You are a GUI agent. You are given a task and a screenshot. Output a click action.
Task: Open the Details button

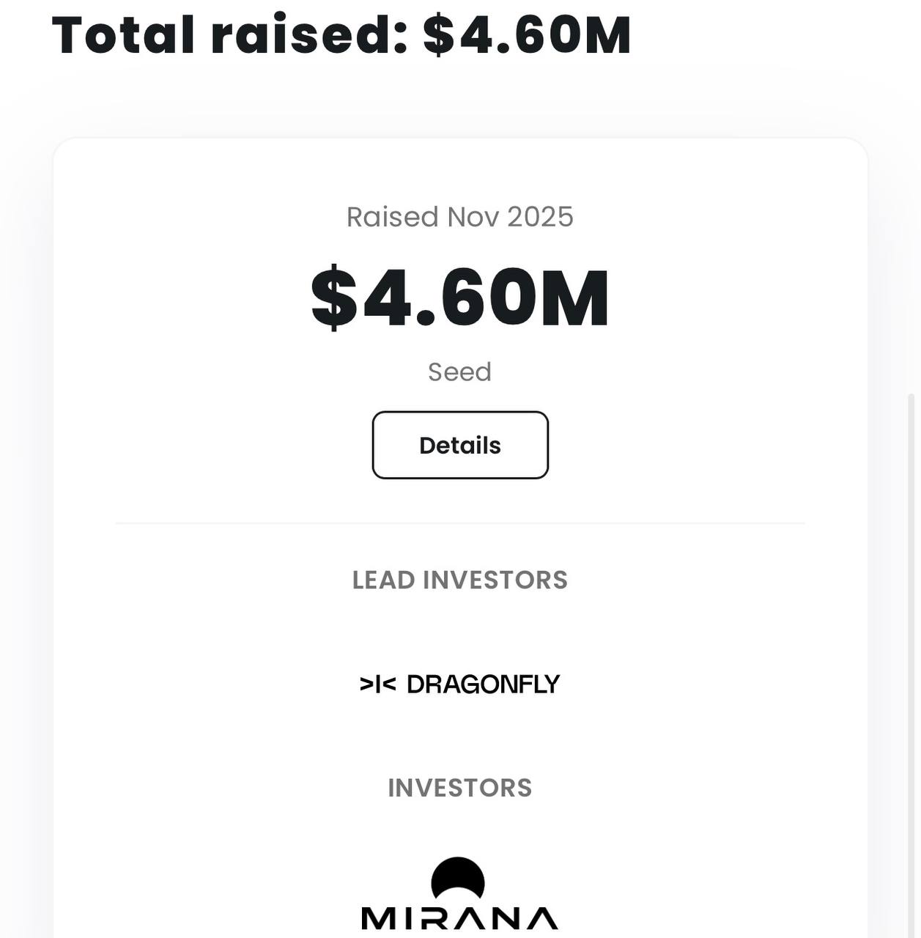pos(460,445)
